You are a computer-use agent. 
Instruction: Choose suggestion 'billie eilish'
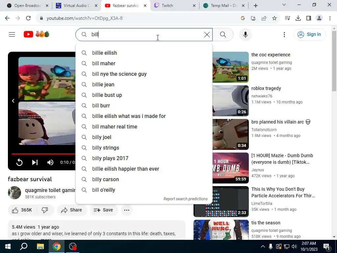[x=144, y=53]
